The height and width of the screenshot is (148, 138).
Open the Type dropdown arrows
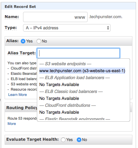[108, 28]
